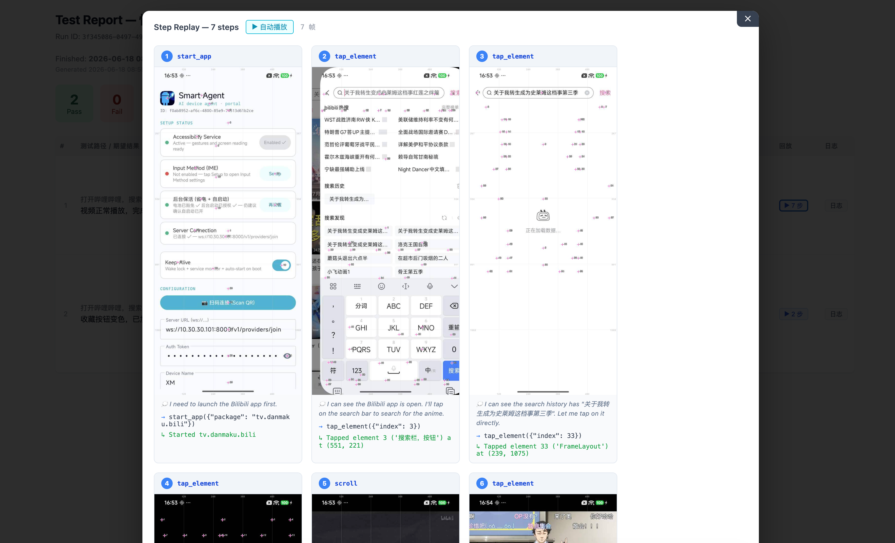895x543 pixels.
Task: Open 日志 for test row 2 in report
Action: tap(836, 314)
